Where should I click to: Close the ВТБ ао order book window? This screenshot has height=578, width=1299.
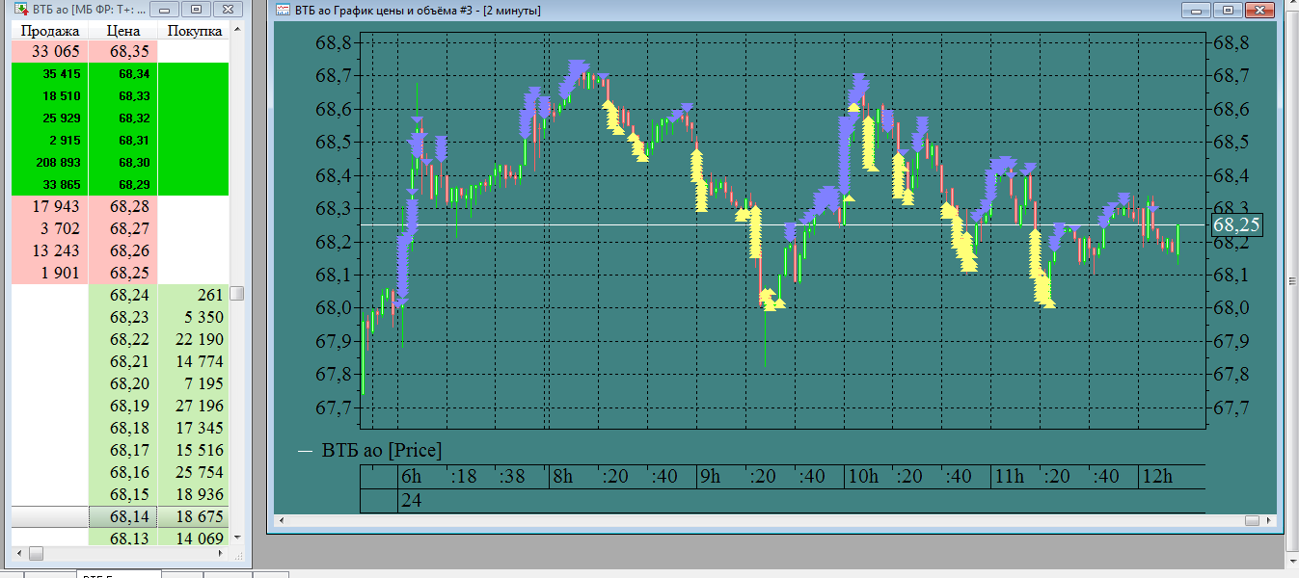[x=227, y=10]
